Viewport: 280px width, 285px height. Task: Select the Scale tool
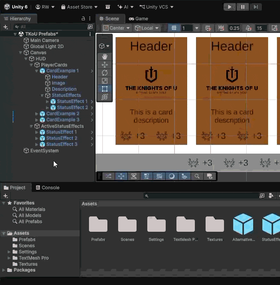click(104, 81)
